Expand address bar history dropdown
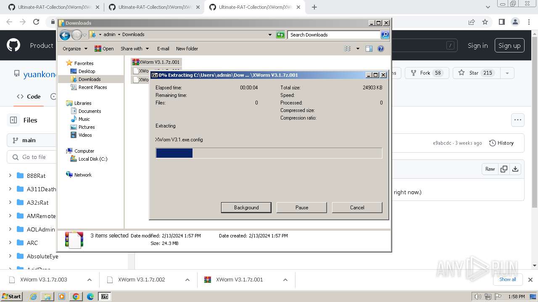Screen dimensions: 538x302 [270, 35]
